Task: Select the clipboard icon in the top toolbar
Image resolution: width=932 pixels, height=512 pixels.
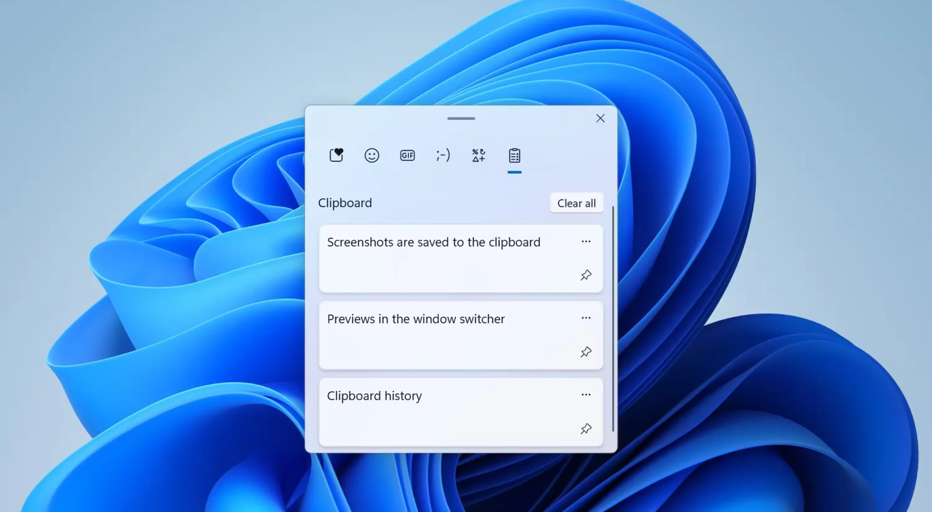Action: tap(514, 155)
